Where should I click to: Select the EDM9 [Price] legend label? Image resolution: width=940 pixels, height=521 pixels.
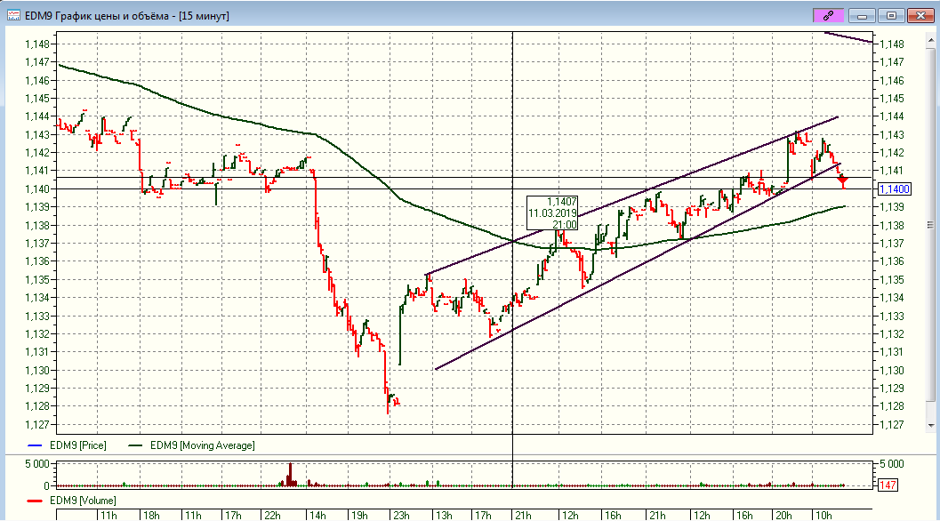tap(78, 445)
